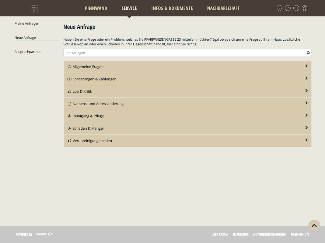325x243 pixels.
Task: Expand Reinigung & Pflege via its chevron
Action: pyautogui.click(x=306, y=115)
